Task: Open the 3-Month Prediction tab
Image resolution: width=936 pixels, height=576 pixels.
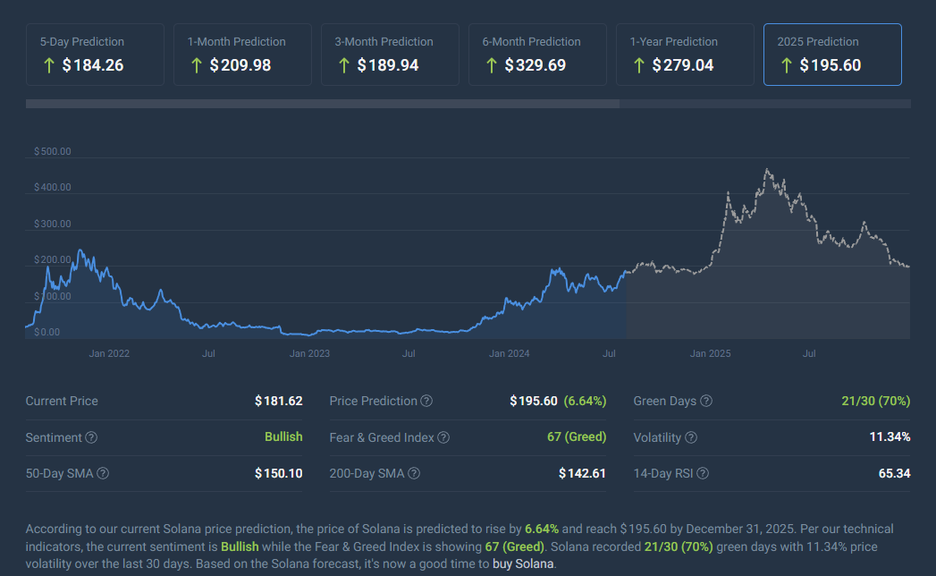Action: [390, 55]
